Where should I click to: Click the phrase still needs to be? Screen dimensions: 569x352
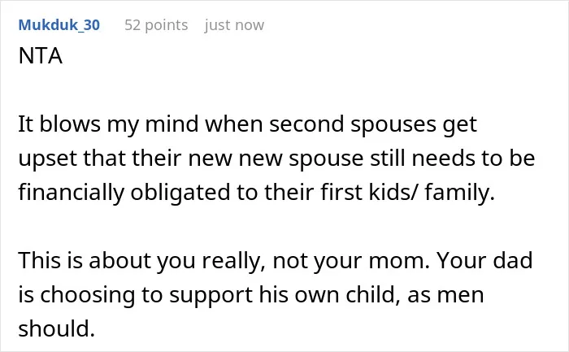[x=453, y=159]
